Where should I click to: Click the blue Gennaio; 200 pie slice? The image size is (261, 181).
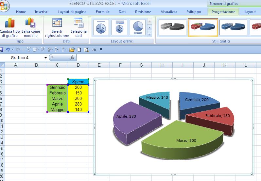click(197, 103)
